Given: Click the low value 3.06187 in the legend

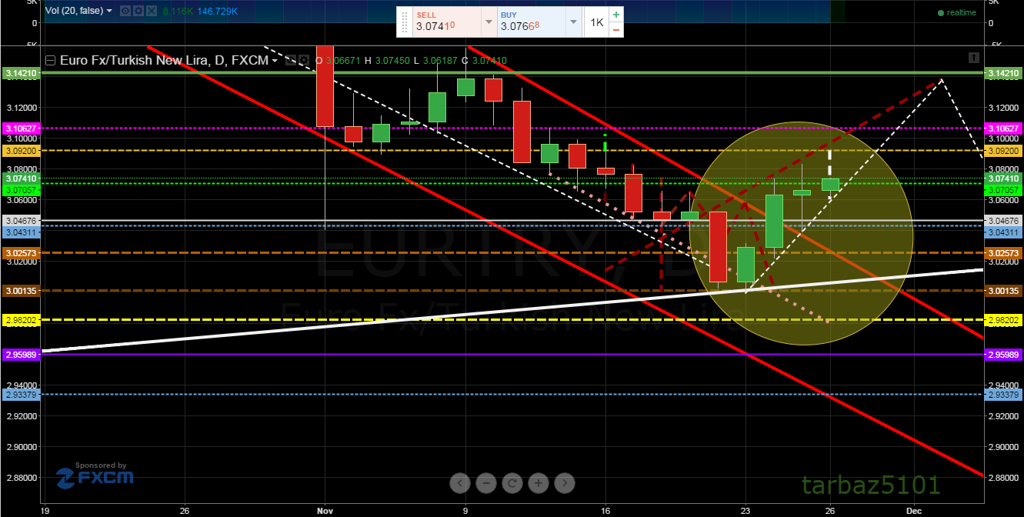Looking at the screenshot, I should 439,60.
